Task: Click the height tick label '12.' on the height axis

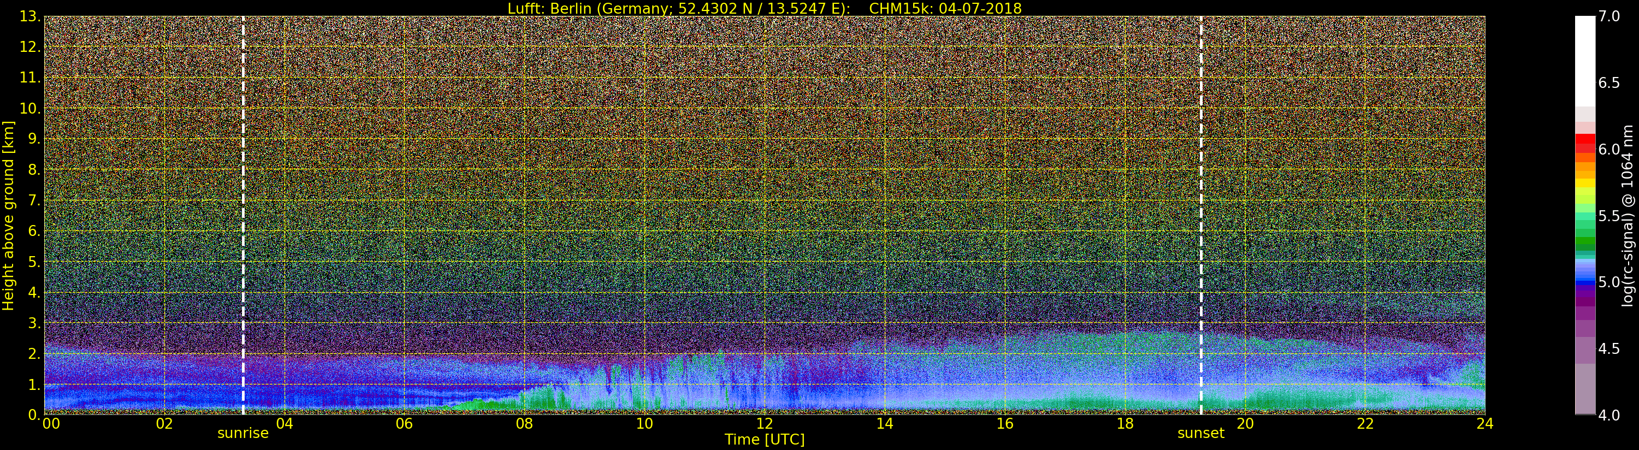Action: tap(30, 47)
